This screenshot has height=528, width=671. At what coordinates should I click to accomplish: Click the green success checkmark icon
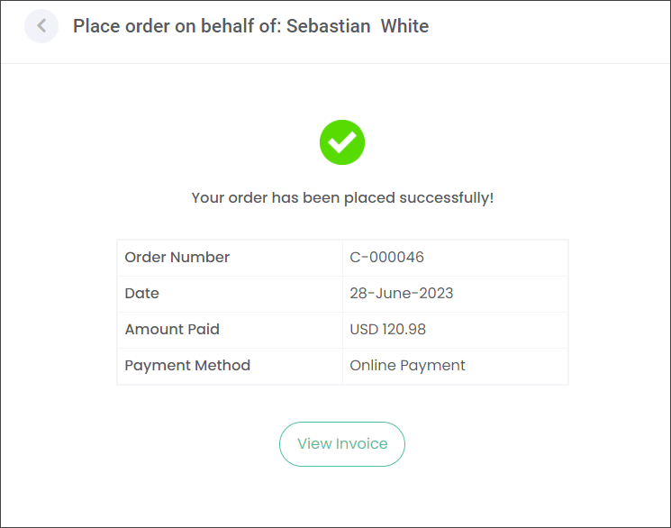tap(342, 142)
